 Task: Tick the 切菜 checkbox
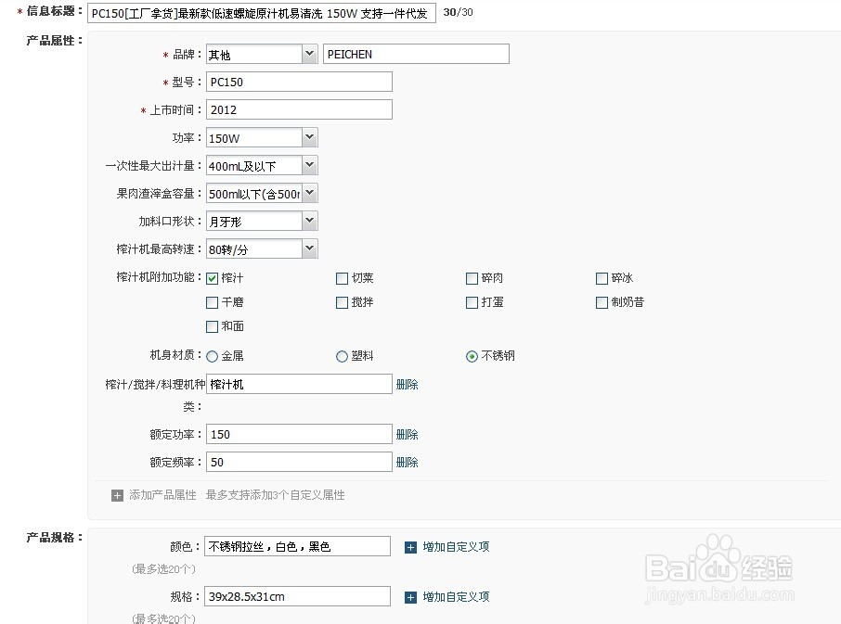point(342,278)
